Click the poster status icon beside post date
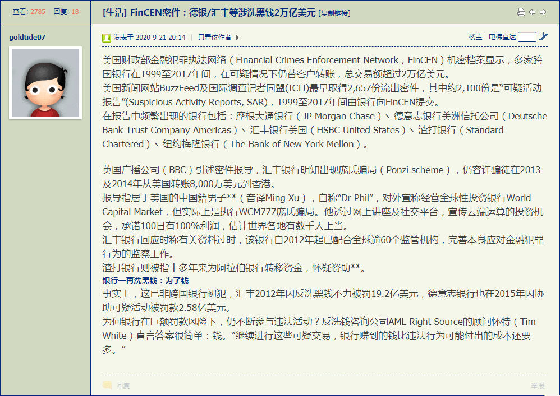This screenshot has height=396, width=560. (x=106, y=38)
